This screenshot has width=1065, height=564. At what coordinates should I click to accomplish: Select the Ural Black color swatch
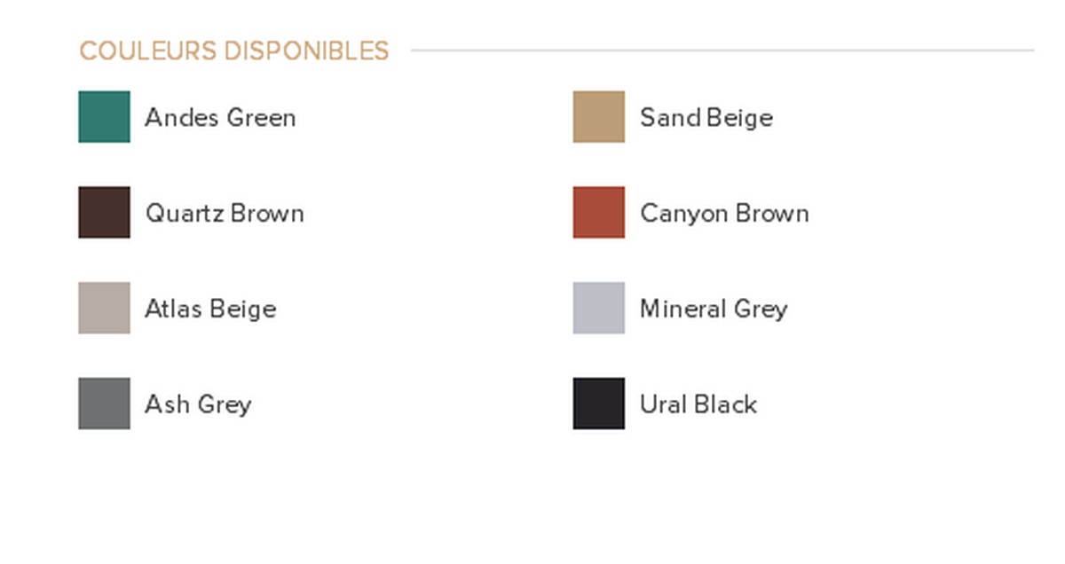click(x=598, y=403)
